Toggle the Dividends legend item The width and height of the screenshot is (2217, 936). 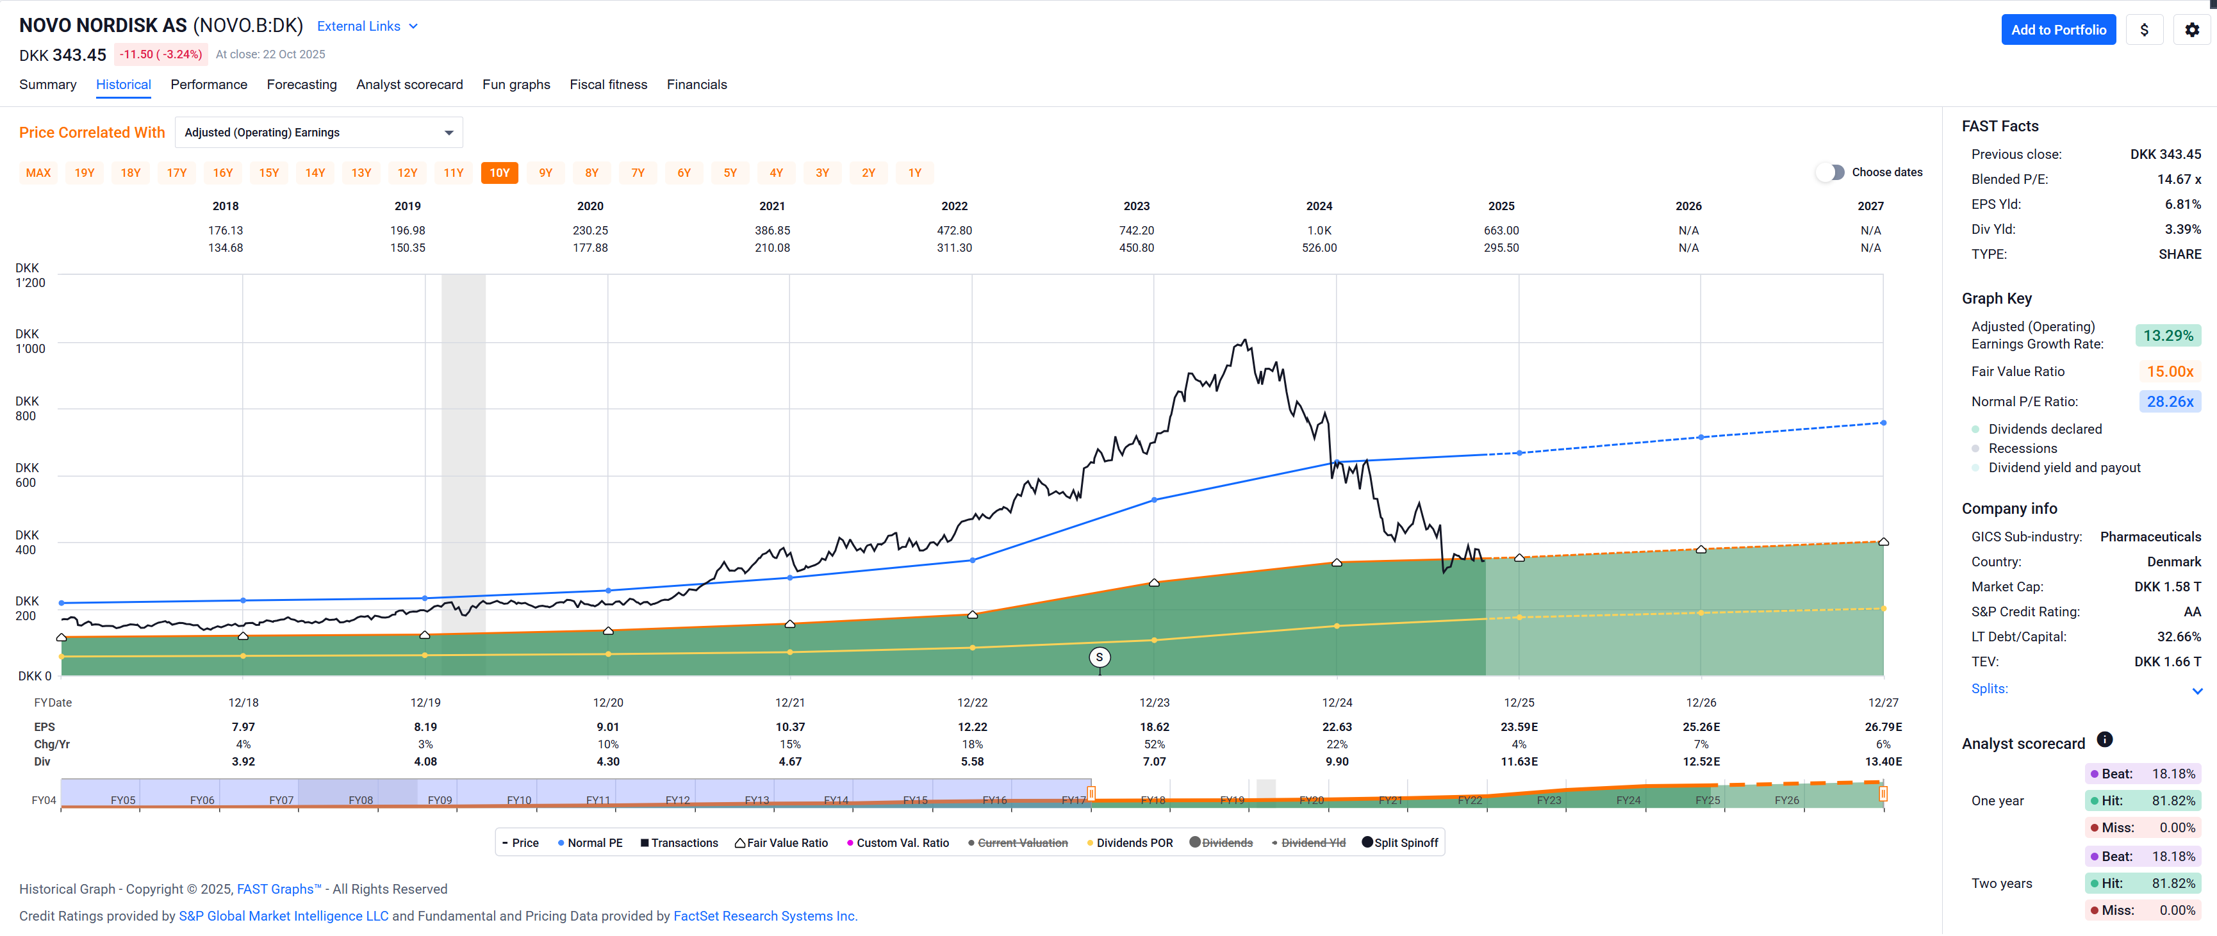1221,843
